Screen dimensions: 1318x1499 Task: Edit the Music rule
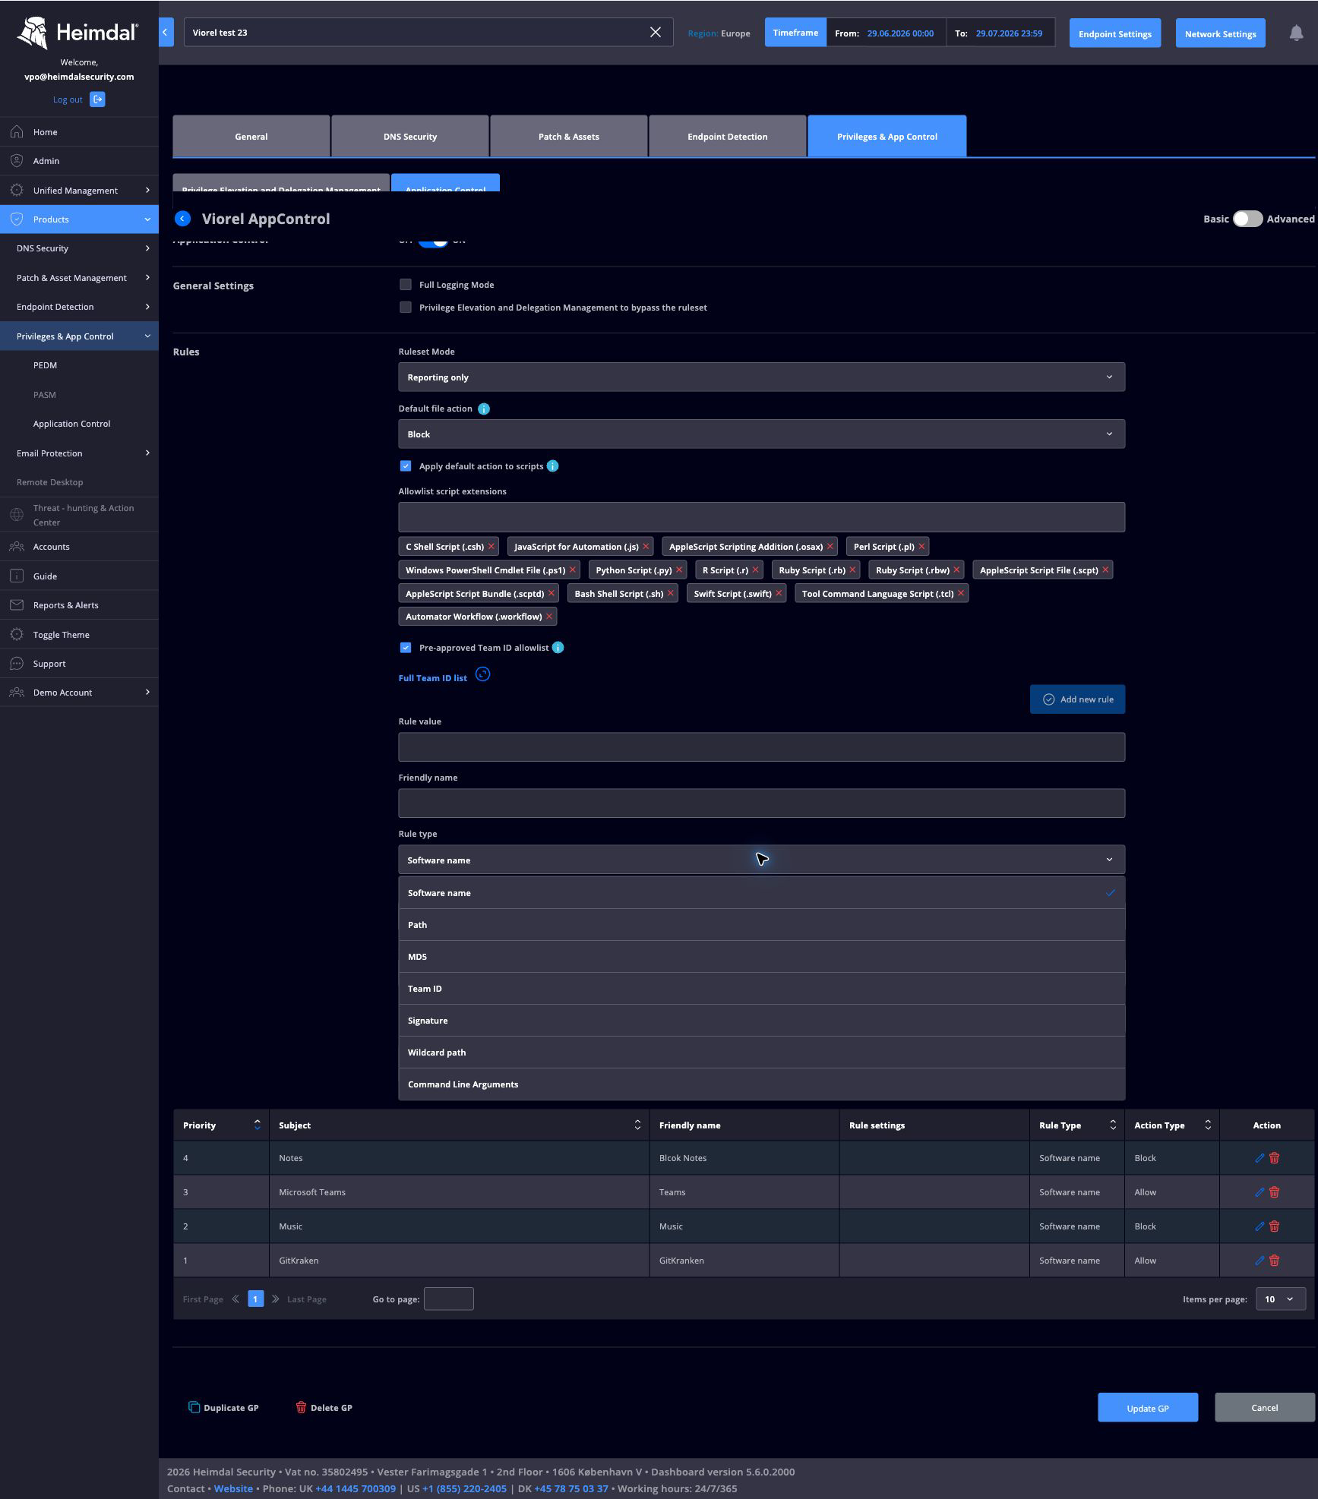click(x=1260, y=1226)
